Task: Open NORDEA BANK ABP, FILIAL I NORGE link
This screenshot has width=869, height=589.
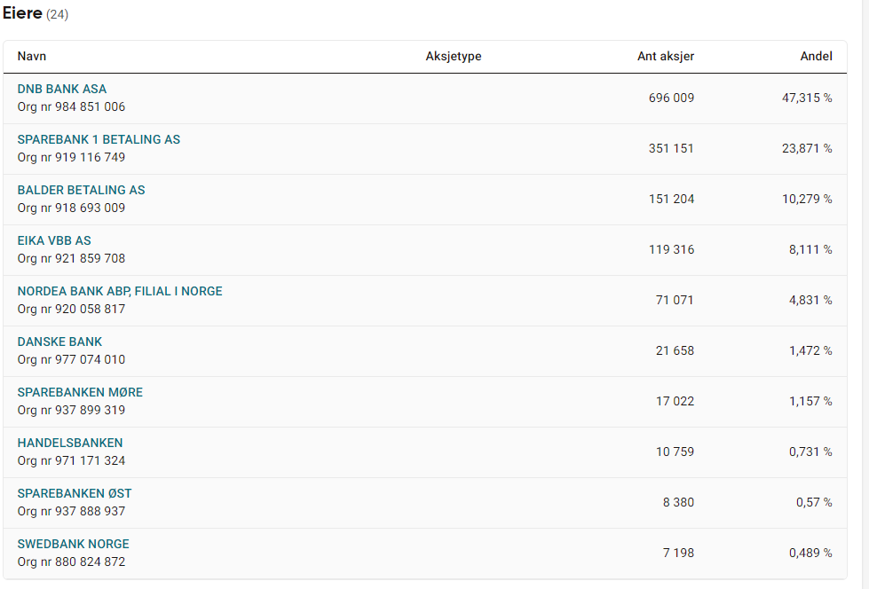Action: (120, 292)
